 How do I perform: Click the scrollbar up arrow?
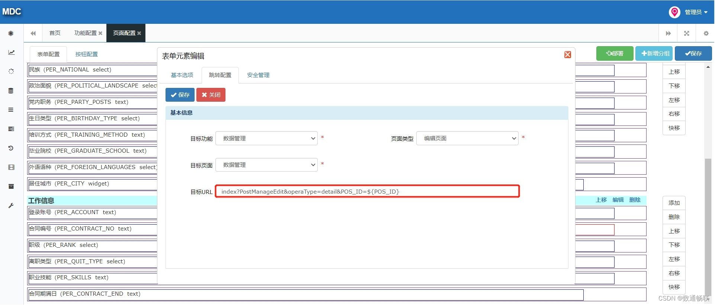[x=708, y=67]
